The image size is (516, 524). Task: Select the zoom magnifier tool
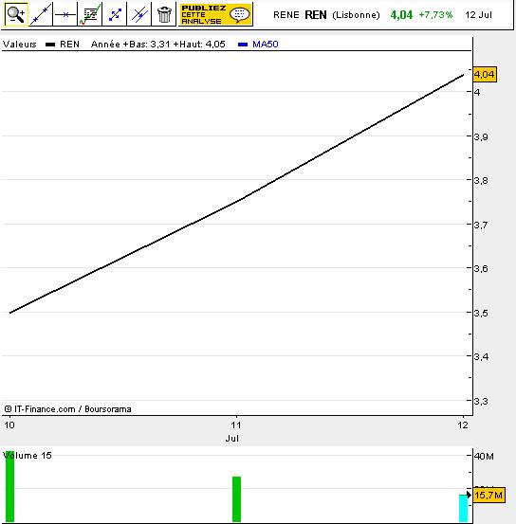(16, 14)
